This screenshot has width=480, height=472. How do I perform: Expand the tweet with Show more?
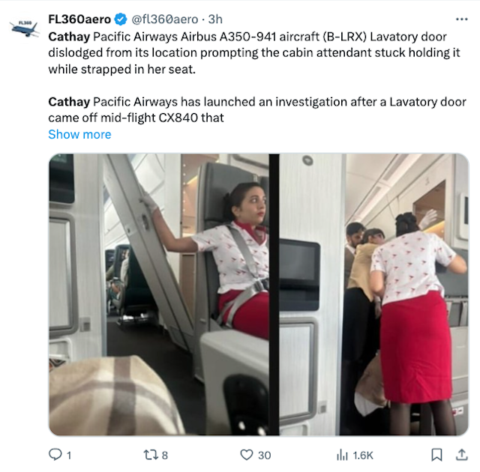(79, 135)
